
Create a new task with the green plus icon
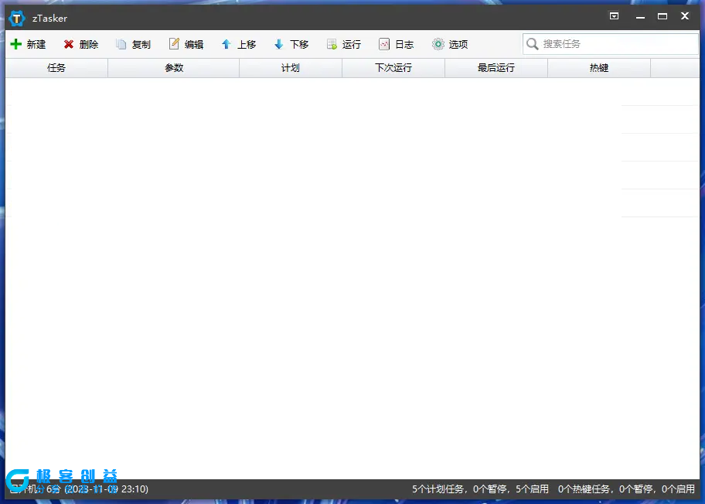(16, 44)
